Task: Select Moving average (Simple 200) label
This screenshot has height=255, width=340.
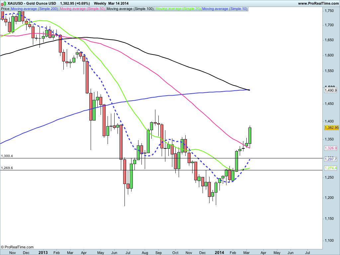Action: point(35,9)
